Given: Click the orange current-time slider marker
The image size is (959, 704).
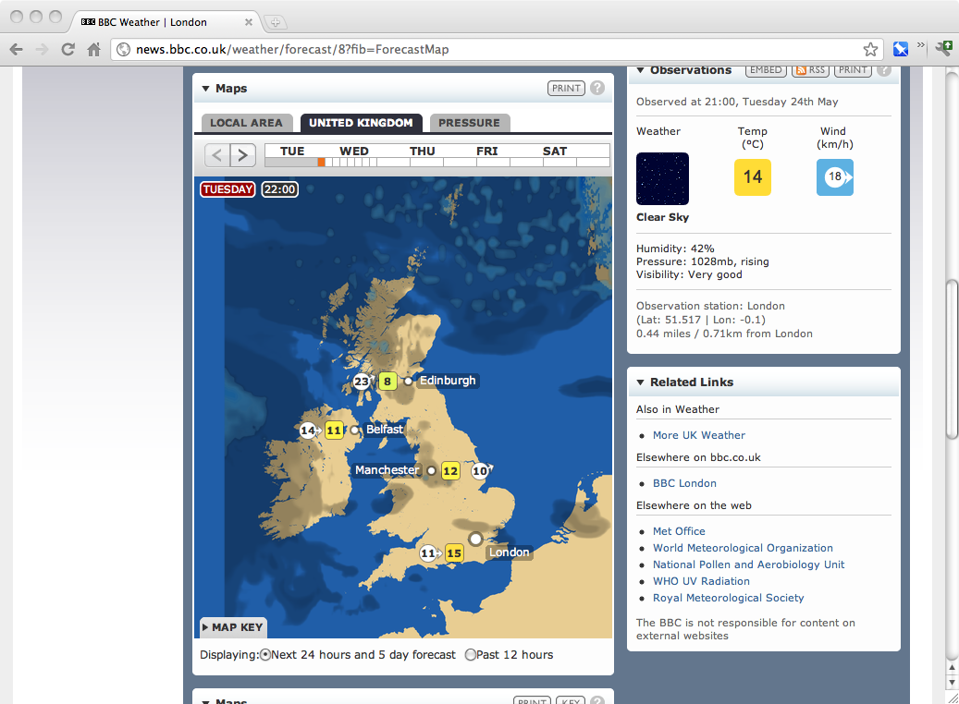Looking at the screenshot, I should (x=321, y=162).
